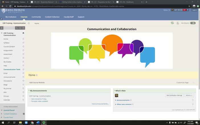Collapse My Announcements module
This screenshot has width=200, height=125.
[29, 91]
